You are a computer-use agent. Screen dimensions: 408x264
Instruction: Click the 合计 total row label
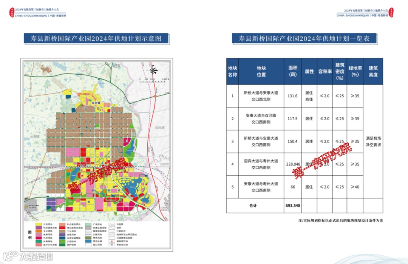point(253,206)
